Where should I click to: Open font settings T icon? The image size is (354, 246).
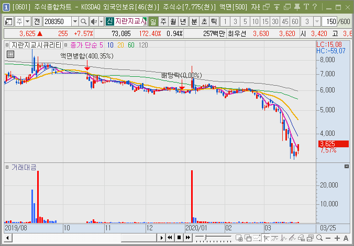[306, 7]
